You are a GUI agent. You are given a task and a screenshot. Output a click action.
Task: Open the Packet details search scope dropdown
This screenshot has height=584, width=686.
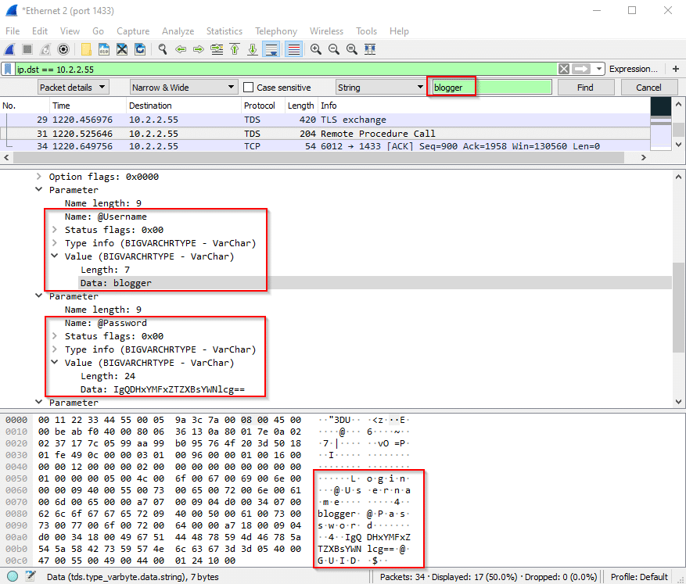click(x=73, y=87)
